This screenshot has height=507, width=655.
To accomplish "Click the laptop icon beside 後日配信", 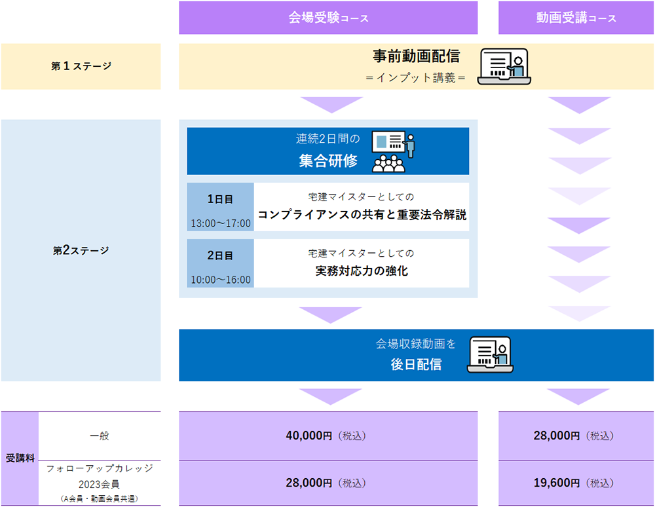I will point(489,354).
